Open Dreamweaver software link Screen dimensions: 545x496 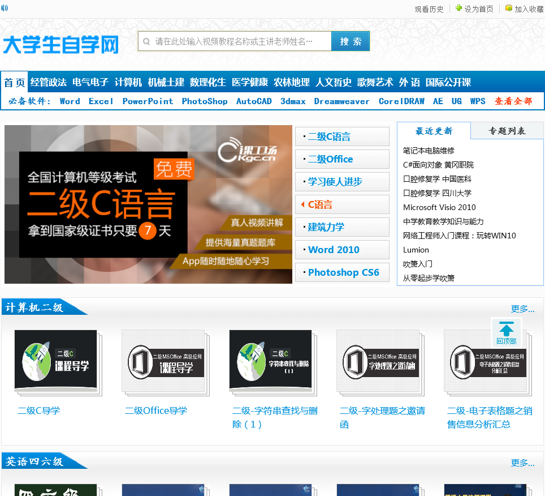coord(341,101)
